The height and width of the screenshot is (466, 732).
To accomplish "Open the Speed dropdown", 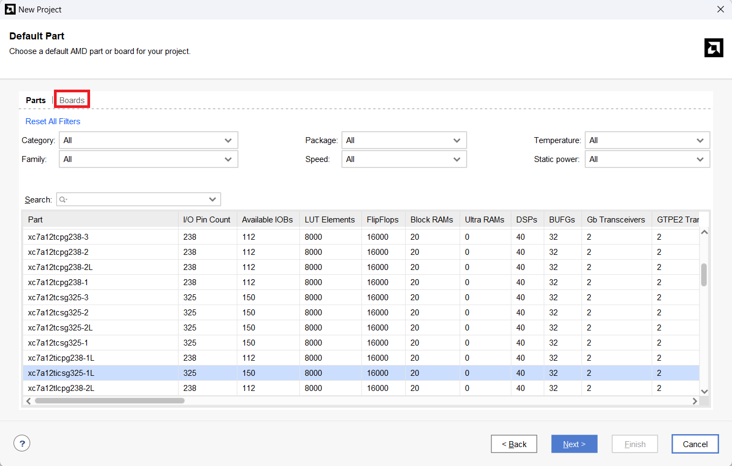I will 404,159.
